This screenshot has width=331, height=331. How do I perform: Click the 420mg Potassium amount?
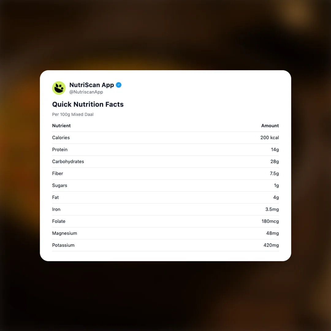271,245
